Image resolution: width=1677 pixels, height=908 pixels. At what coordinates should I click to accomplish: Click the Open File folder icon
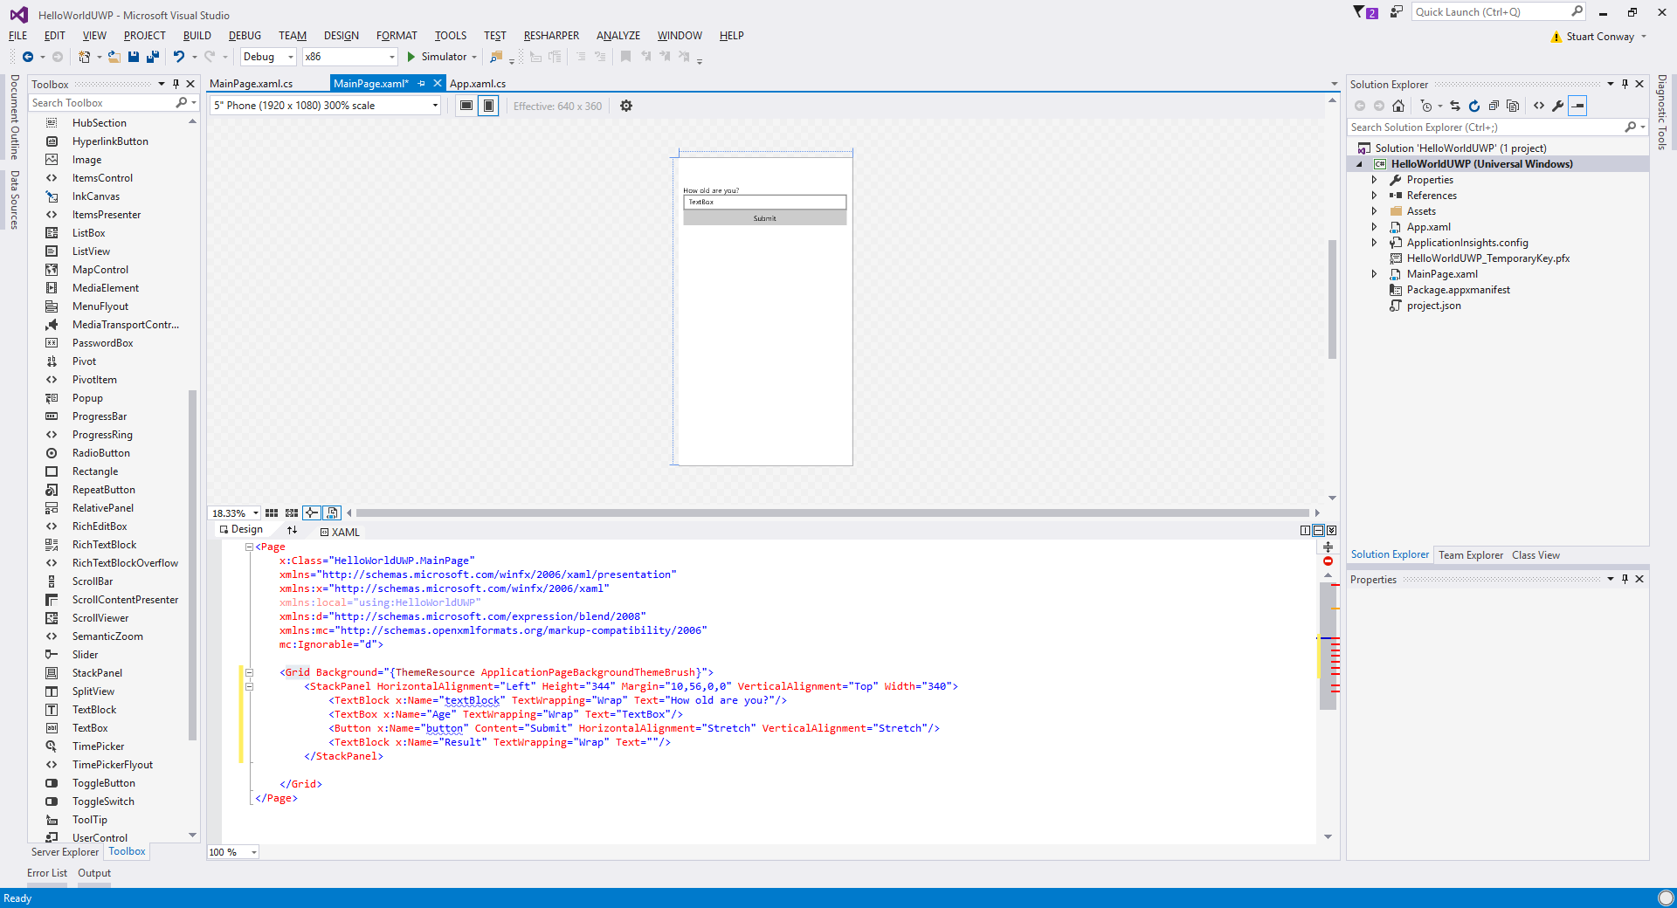[114, 57]
